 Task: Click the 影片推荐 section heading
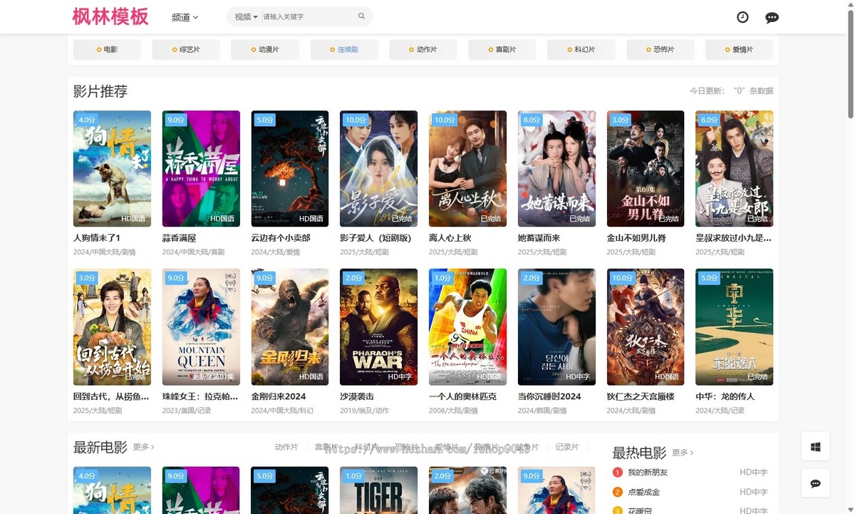(x=100, y=91)
